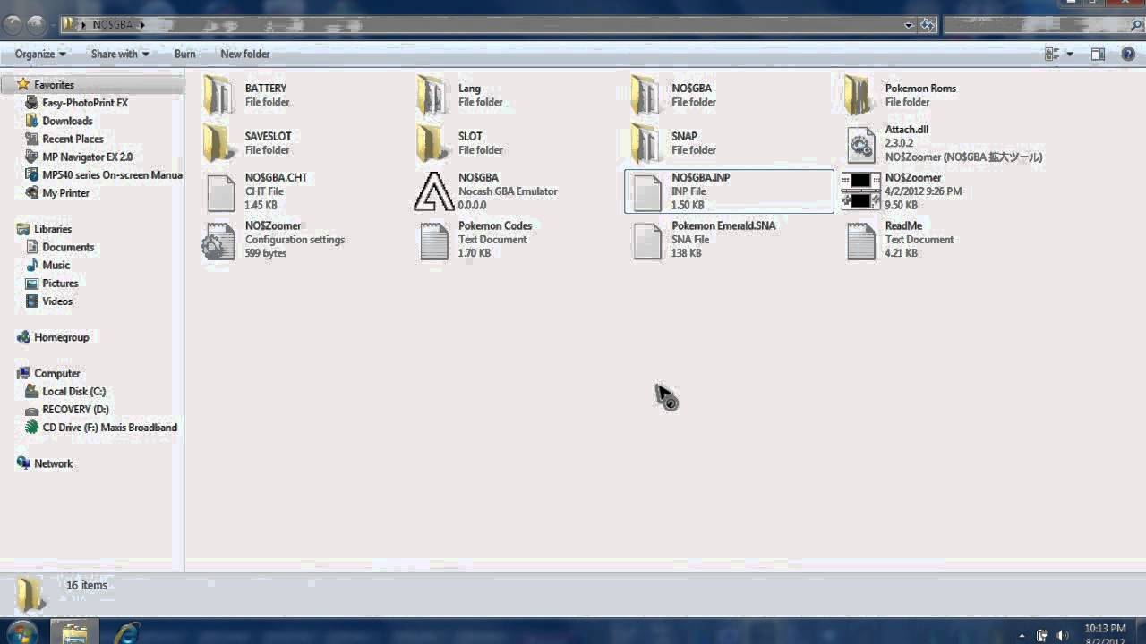Screen dimensions: 1146x644
Task: Select the NO$GBA folder icon
Action: click(x=645, y=95)
